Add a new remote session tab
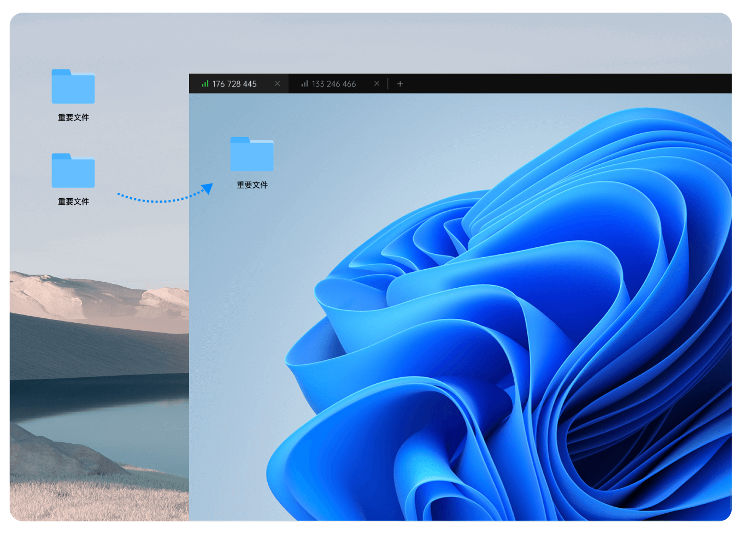This screenshot has height=534, width=741. (x=400, y=84)
